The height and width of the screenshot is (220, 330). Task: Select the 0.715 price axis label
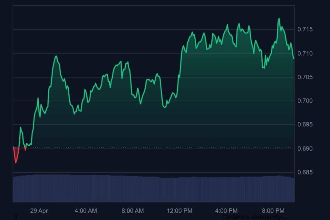305,29
